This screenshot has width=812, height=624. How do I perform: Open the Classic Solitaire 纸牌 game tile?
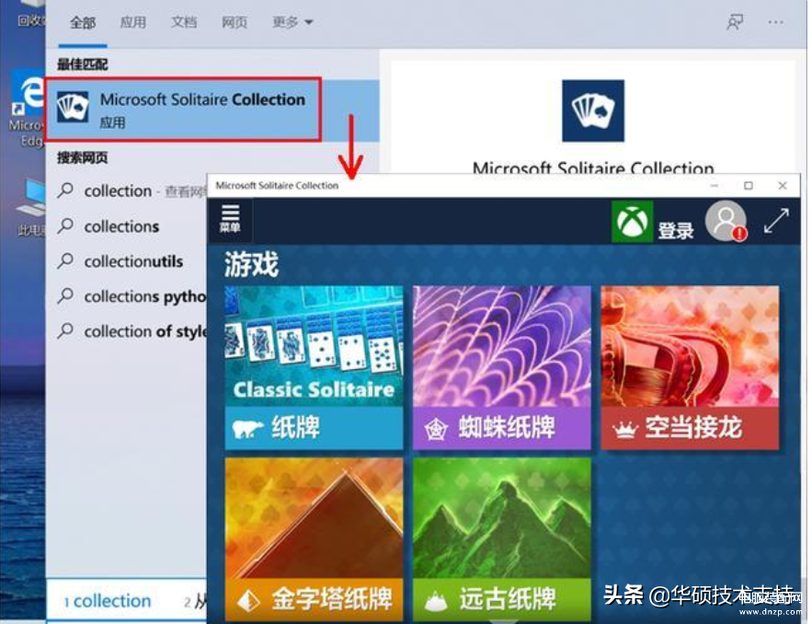(314, 367)
